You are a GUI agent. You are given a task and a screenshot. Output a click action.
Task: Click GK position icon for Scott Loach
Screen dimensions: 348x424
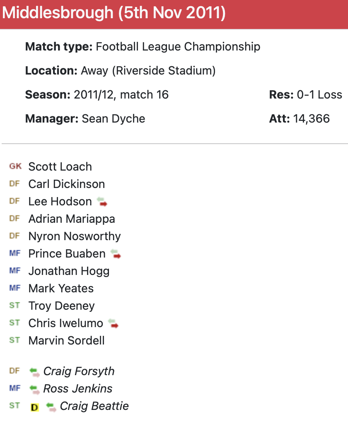coord(15,166)
